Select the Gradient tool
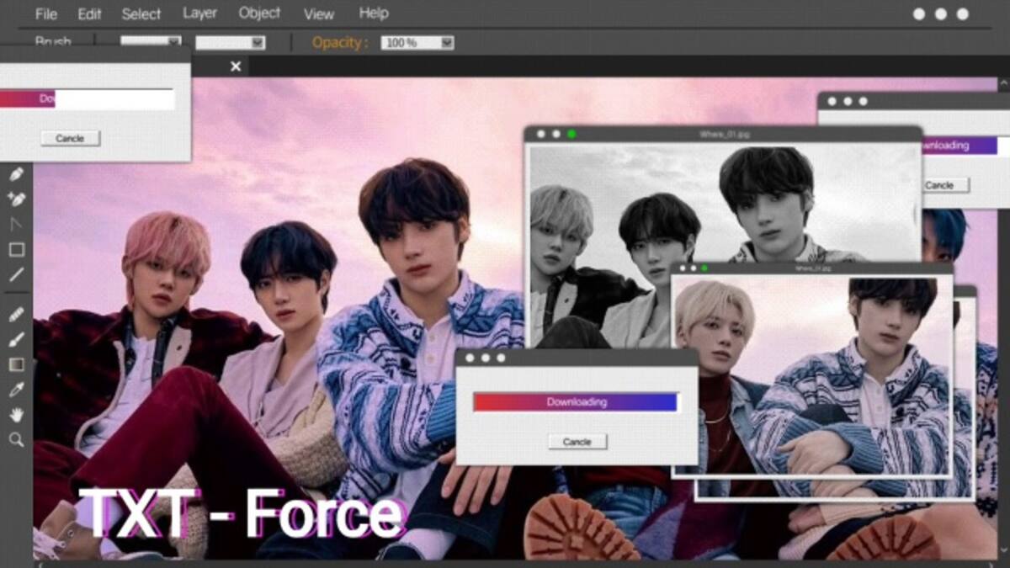 click(16, 364)
